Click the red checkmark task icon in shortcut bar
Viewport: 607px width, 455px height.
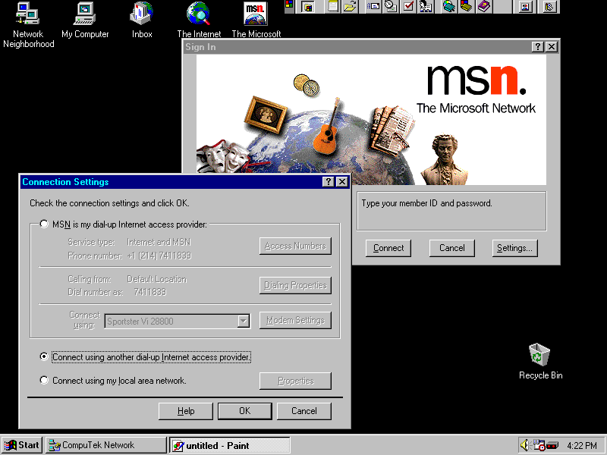408,7
